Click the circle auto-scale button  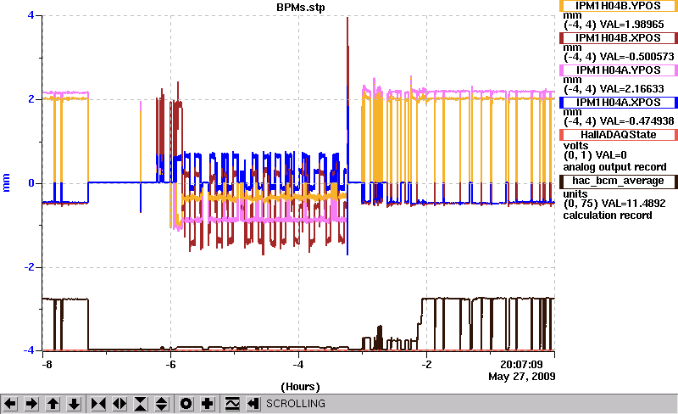186,404
